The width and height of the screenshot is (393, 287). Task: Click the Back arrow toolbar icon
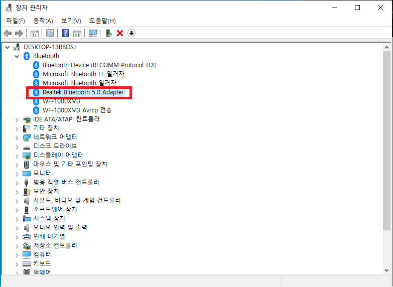pyautogui.click(x=8, y=33)
